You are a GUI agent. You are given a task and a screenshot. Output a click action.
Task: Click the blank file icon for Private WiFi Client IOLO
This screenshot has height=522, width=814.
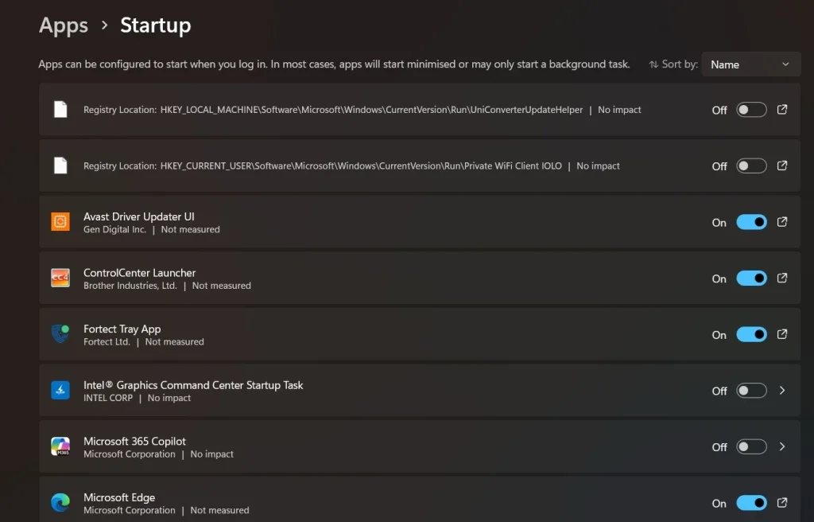60,166
